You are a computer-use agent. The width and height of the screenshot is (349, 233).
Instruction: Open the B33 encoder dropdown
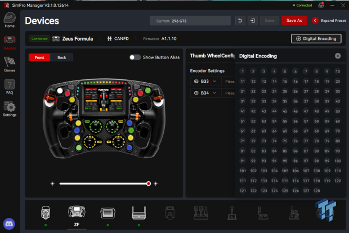tap(205, 82)
